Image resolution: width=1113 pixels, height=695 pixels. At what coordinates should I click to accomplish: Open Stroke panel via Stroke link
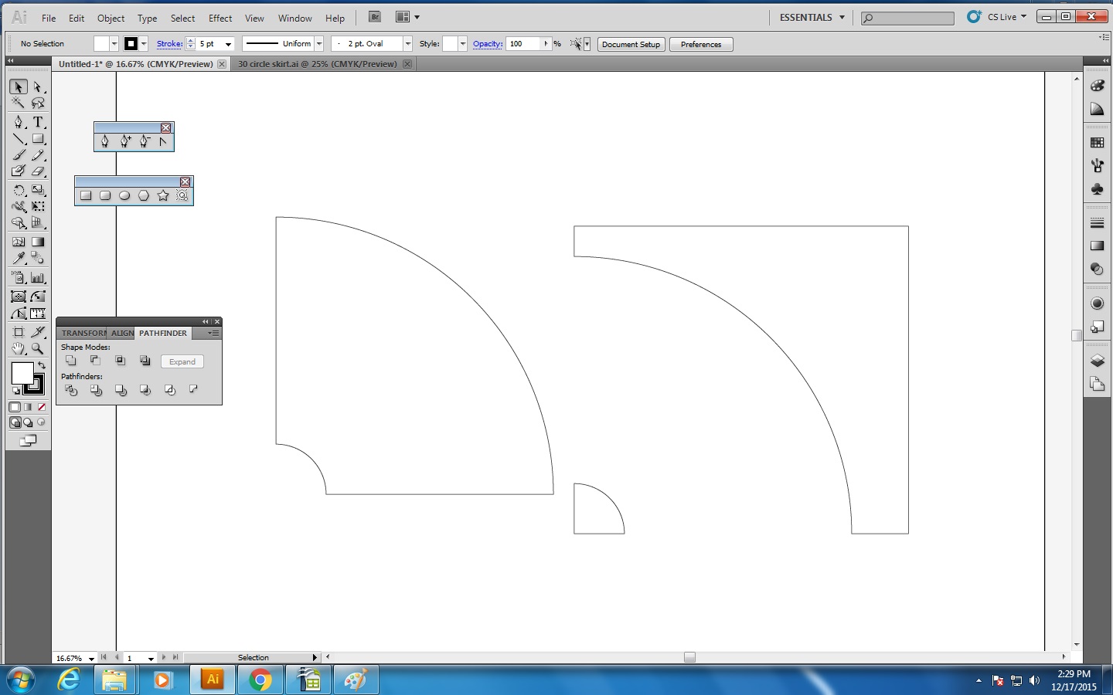click(x=169, y=44)
